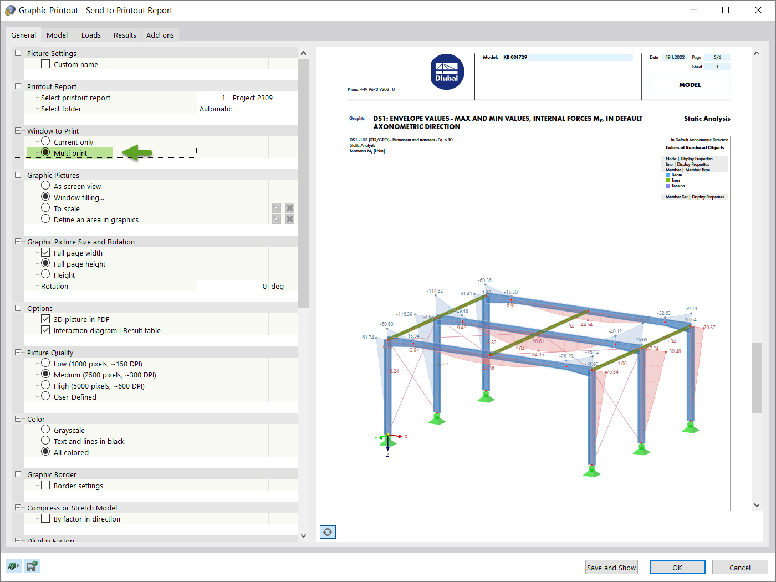Collapse the Options section
The height and width of the screenshot is (582, 776).
(x=18, y=308)
